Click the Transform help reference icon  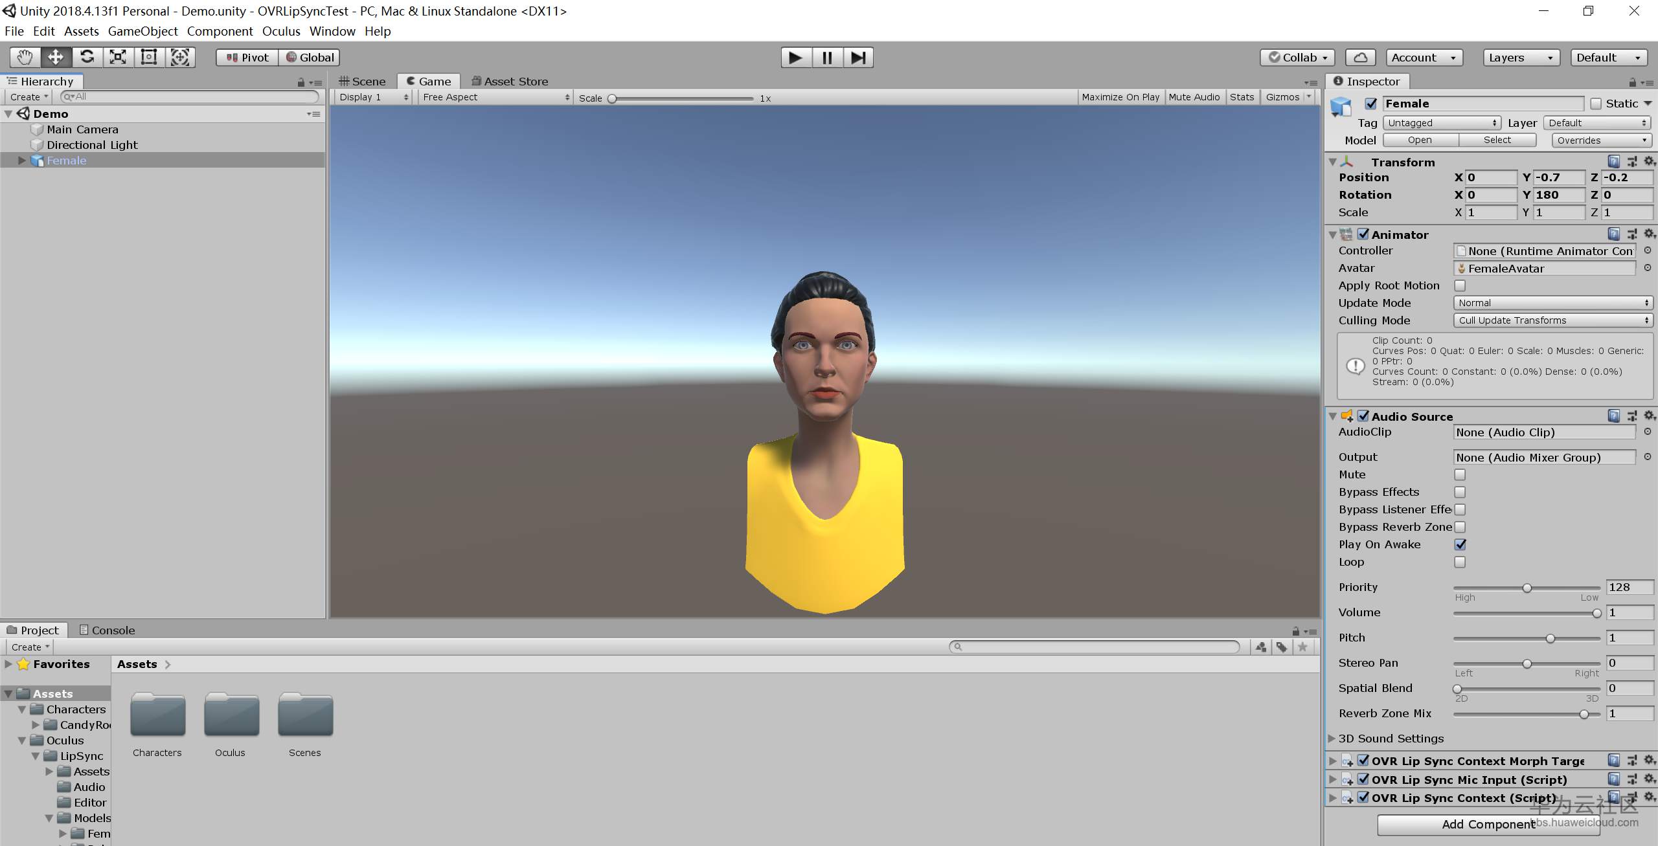click(1613, 161)
